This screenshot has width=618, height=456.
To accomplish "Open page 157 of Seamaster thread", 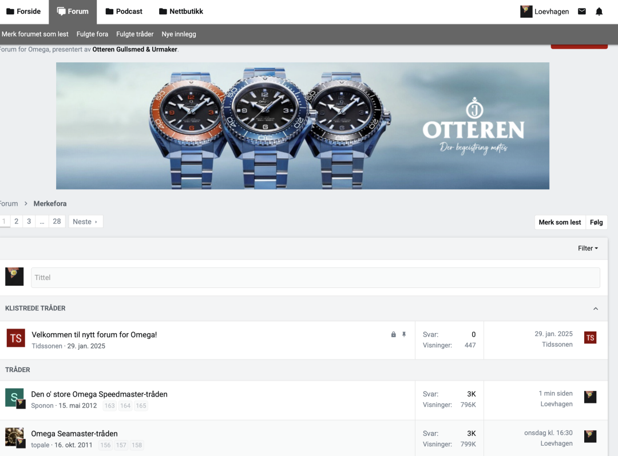I will point(121,445).
